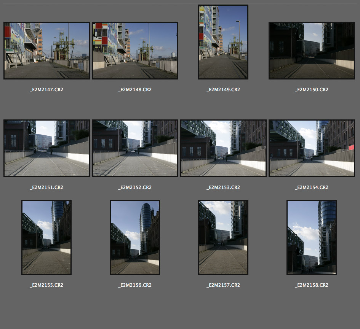Click the _E2M2156.CR2 tower photo thumbnail
This screenshot has height=329, width=360.
135,237
